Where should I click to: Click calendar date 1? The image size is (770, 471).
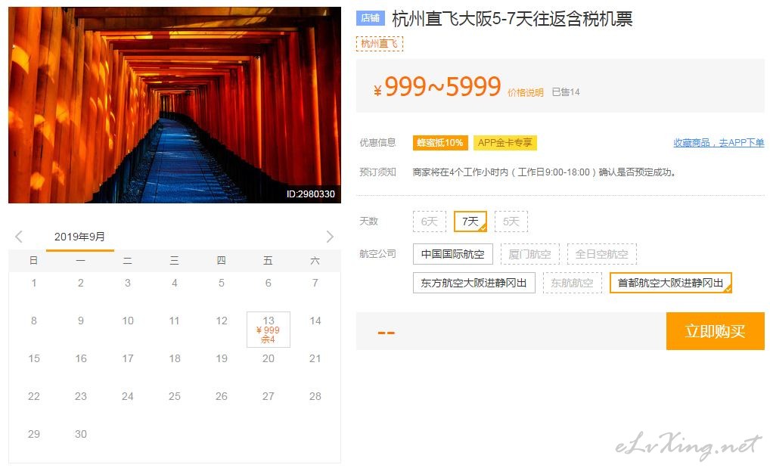pyautogui.click(x=34, y=283)
